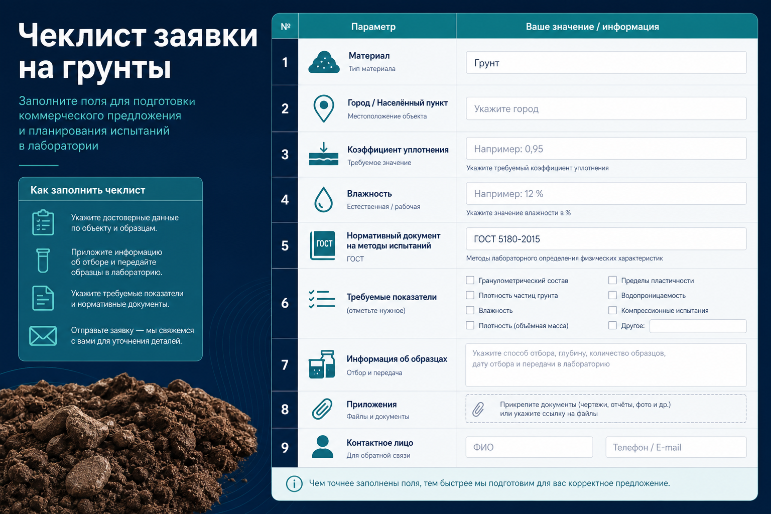771x514 pixels.
Task: Click the Как заполнить чеклист heading
Action: (x=88, y=190)
